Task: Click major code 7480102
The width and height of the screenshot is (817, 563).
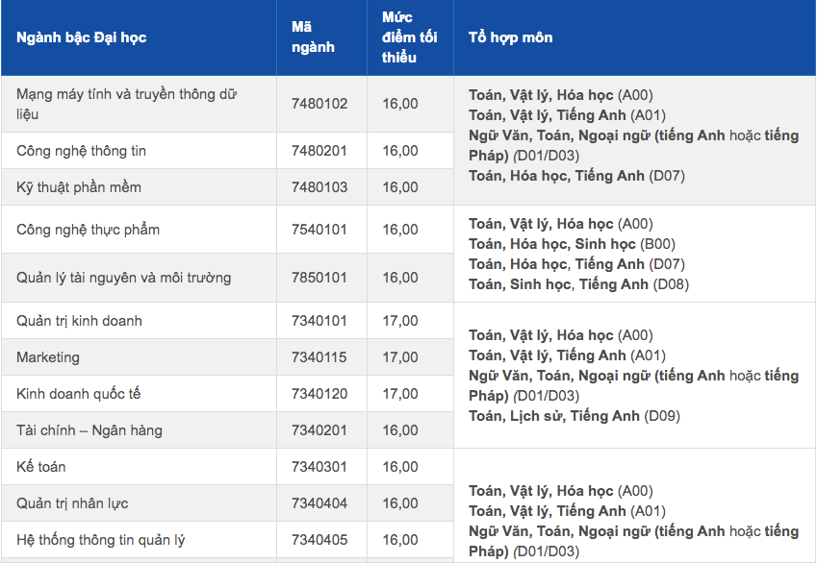Action: tap(319, 104)
